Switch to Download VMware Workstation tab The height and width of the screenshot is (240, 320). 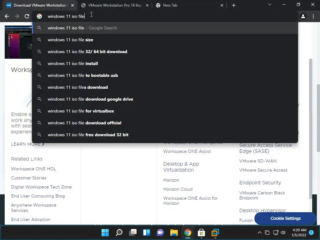click(40, 5)
